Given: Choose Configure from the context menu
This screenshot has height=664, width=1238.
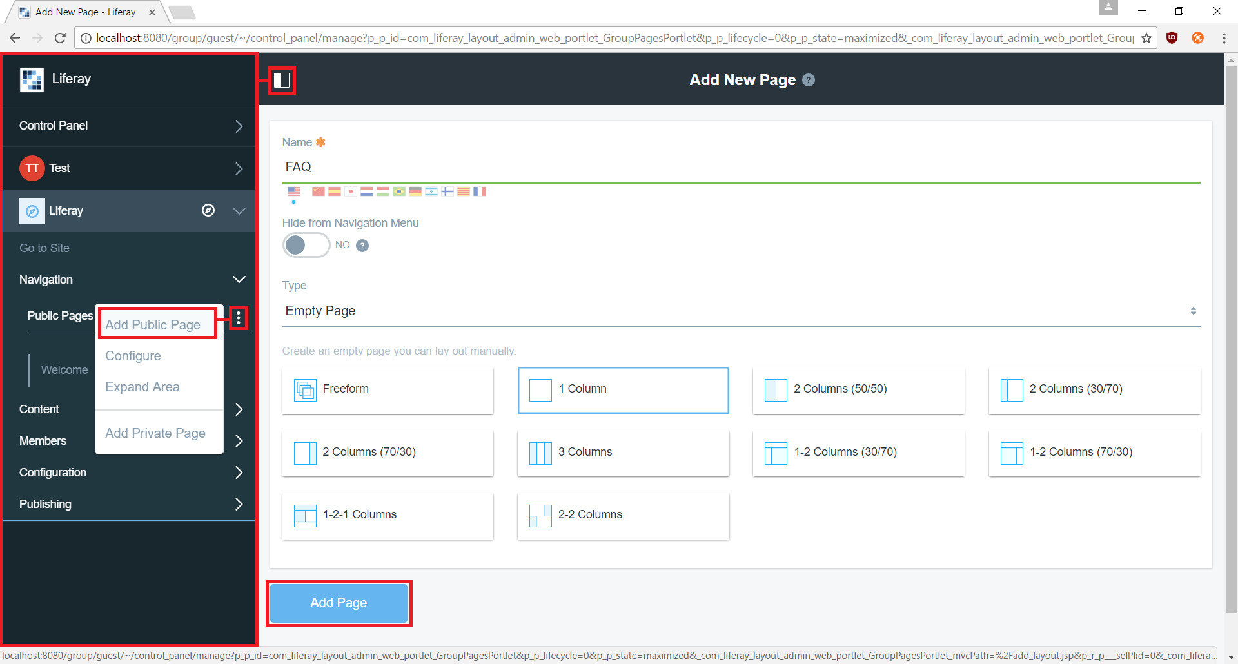Looking at the screenshot, I should pyautogui.click(x=133, y=356).
